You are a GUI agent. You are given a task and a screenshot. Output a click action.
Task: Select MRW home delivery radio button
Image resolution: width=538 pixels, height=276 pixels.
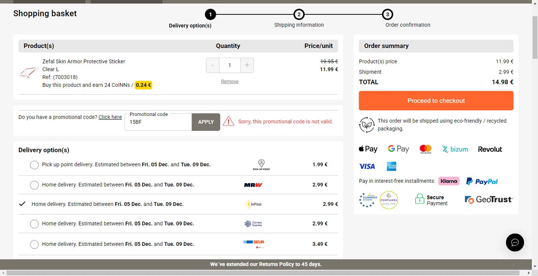[34, 185]
